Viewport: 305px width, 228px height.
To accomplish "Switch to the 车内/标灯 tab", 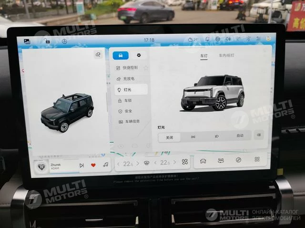I will (226, 56).
